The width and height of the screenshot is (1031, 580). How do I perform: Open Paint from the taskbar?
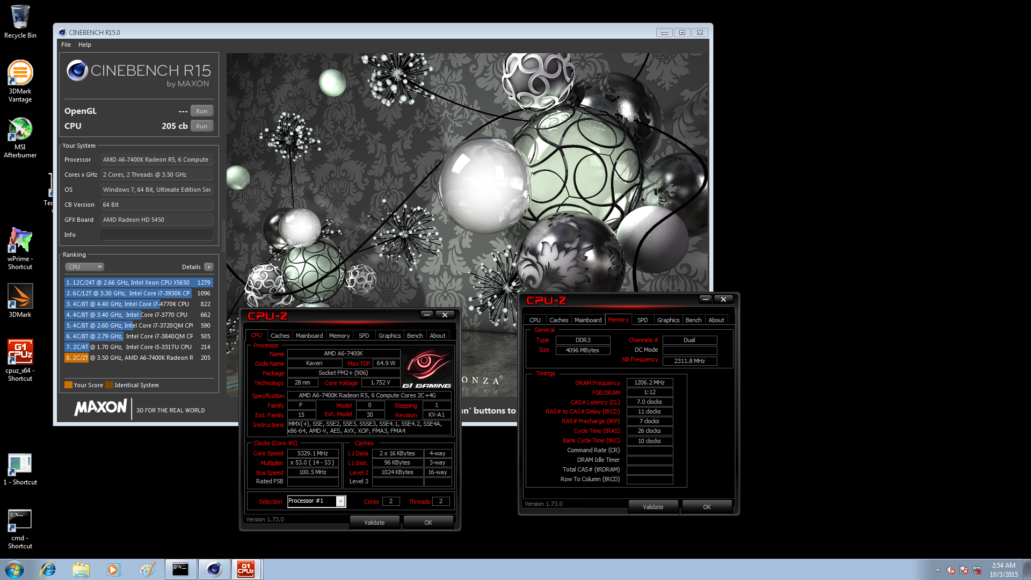[x=147, y=569]
